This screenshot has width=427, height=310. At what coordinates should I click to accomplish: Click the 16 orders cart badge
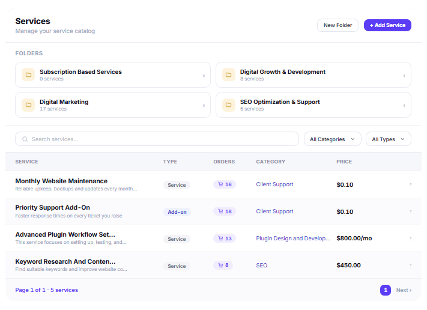[225, 184]
